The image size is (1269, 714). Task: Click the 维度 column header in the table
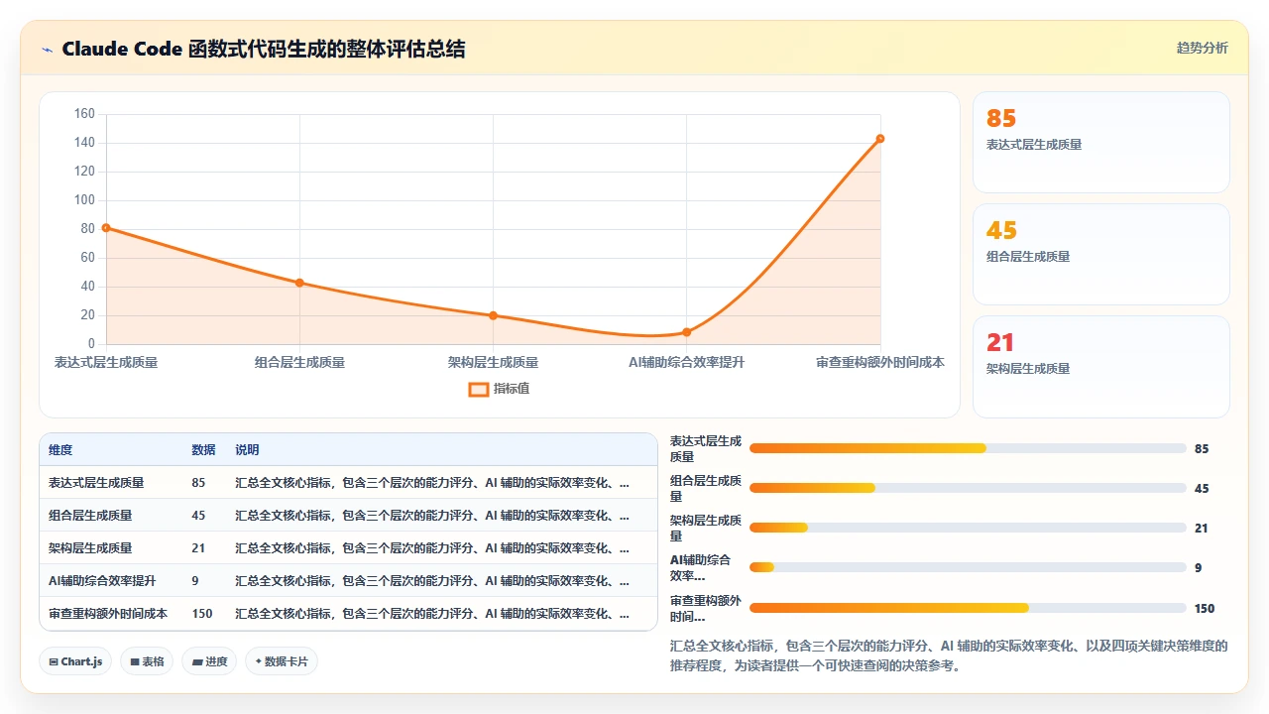pos(60,450)
